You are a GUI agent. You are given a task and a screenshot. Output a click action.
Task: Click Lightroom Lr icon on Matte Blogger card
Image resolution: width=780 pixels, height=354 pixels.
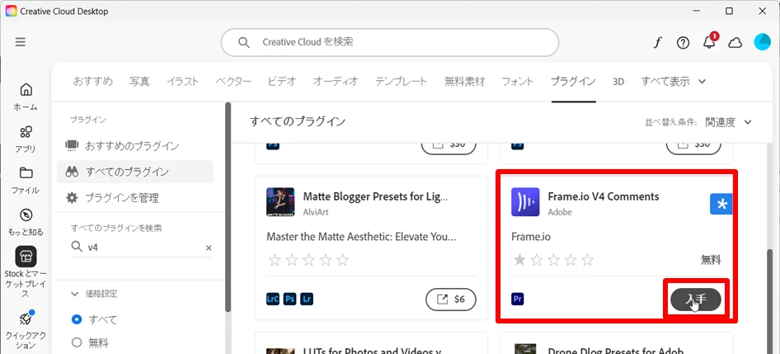307,300
